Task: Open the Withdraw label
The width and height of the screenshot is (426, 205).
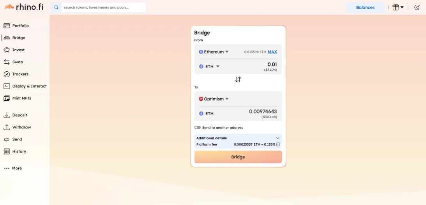Action: coord(21,127)
